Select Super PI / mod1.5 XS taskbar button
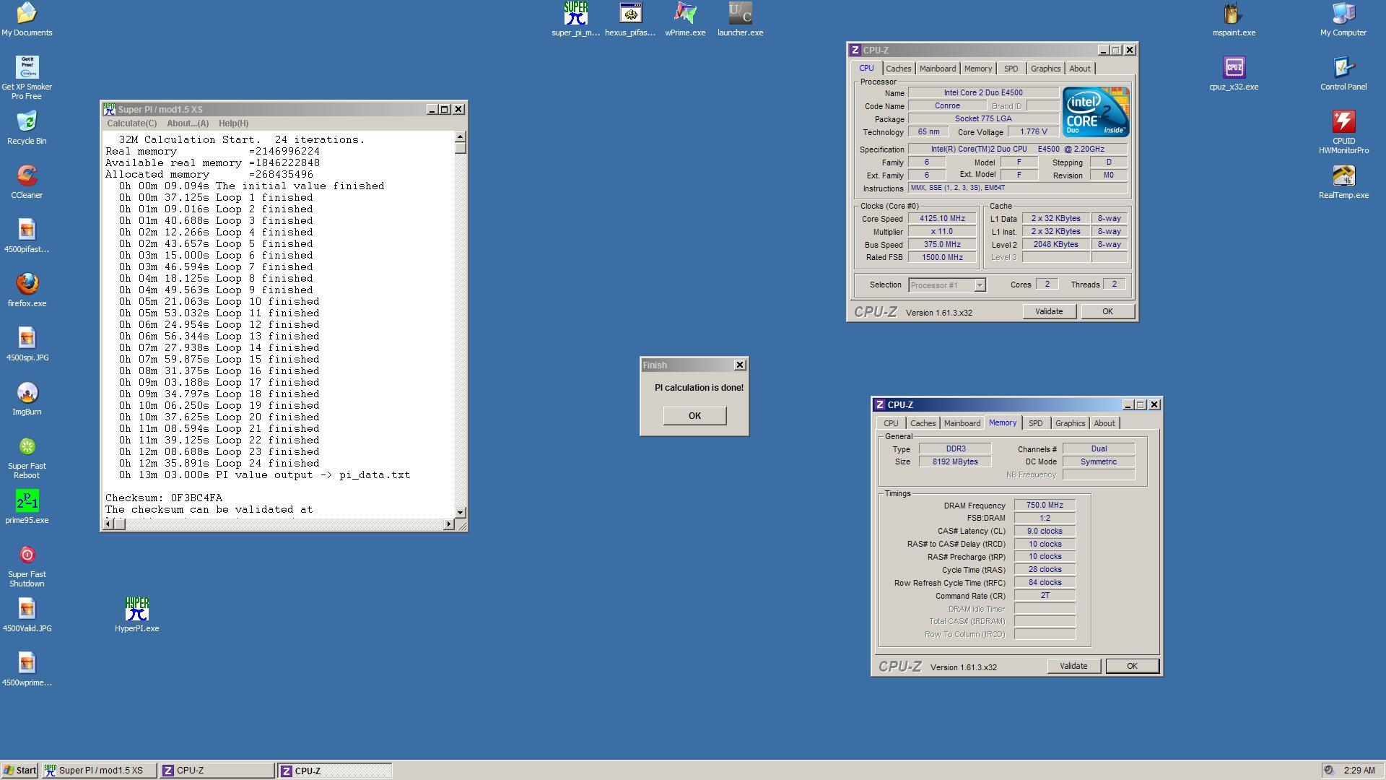1386x780 pixels. 99,771
